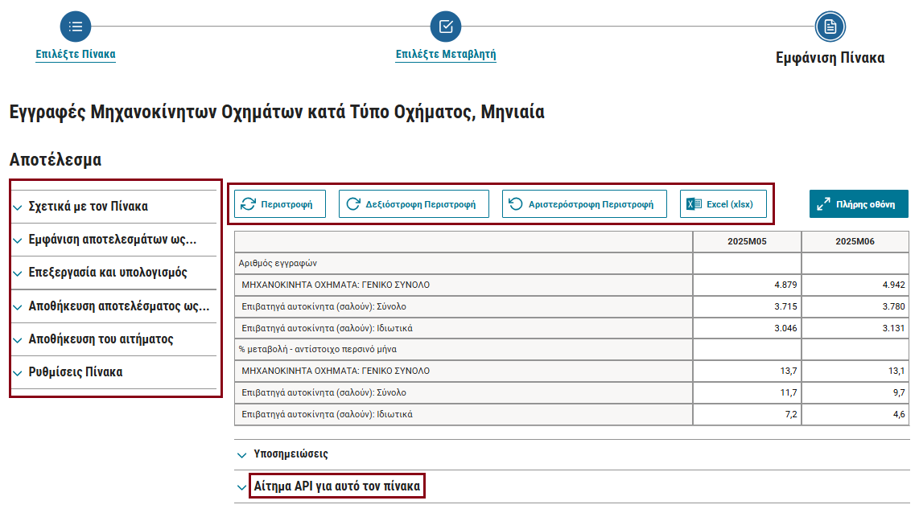Click the value 3.046 cell
The image size is (919, 513).
[x=747, y=329]
